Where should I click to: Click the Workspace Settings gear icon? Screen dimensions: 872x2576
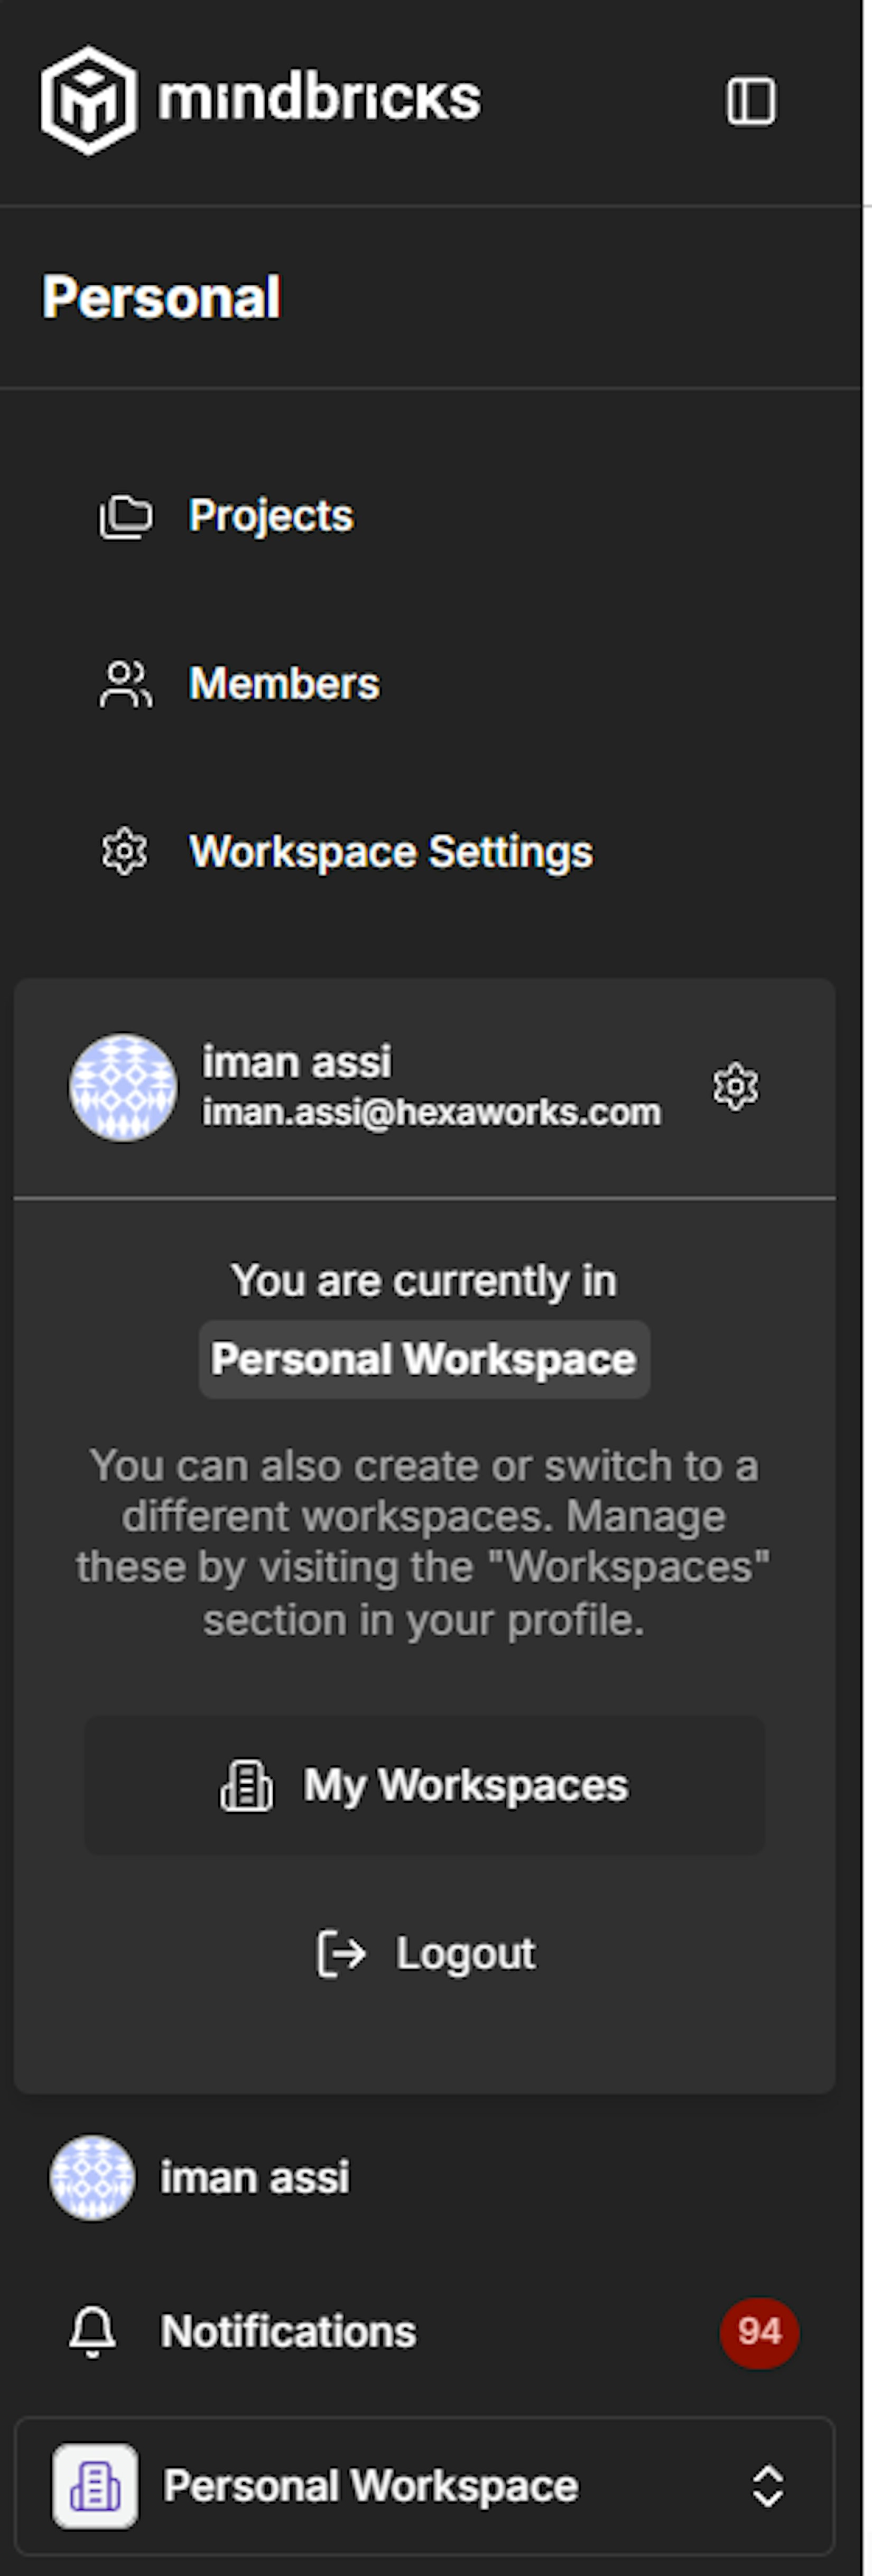pyautogui.click(x=125, y=852)
